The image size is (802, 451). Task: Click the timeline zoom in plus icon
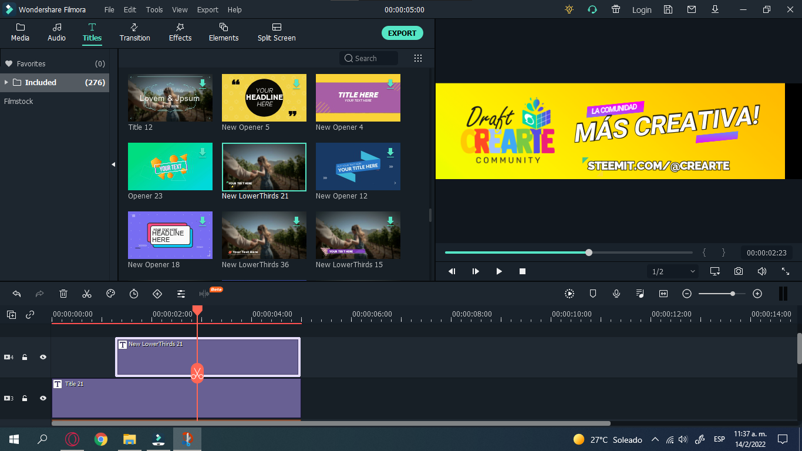click(757, 294)
